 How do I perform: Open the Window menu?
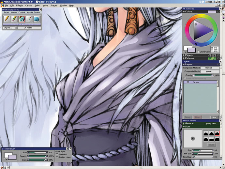pyautogui.click(x=63, y=6)
